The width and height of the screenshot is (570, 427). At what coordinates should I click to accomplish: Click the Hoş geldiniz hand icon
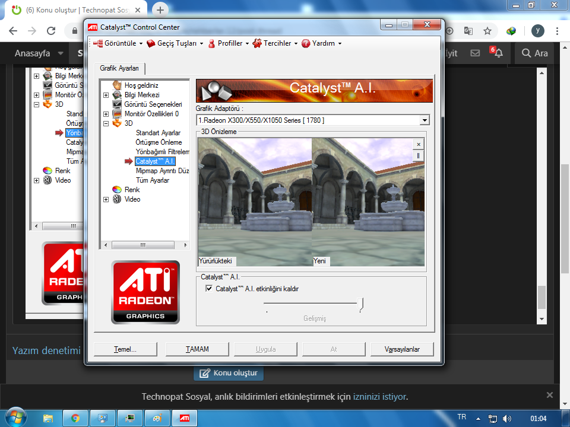(117, 85)
